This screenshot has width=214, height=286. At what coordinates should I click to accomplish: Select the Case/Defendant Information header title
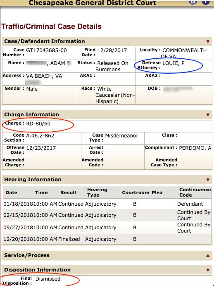click(x=45, y=41)
